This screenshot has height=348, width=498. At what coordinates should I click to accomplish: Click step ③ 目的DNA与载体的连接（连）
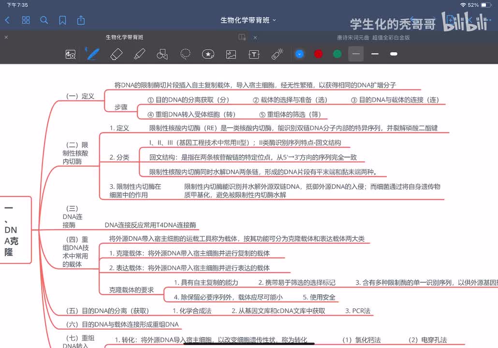395,100
